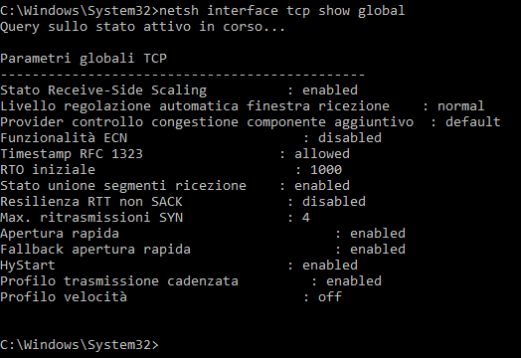Select the 'RTO iniziale' label
This screenshot has width=521, height=358.
[48, 170]
